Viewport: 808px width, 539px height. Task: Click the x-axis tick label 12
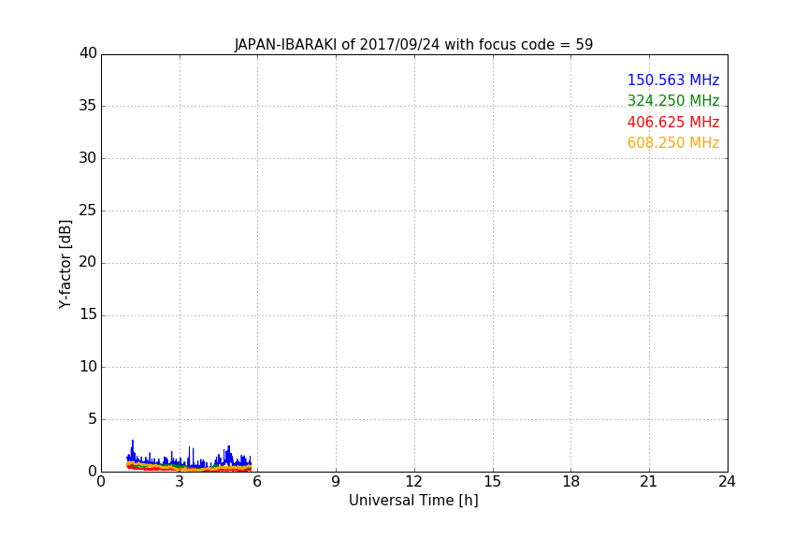click(413, 482)
